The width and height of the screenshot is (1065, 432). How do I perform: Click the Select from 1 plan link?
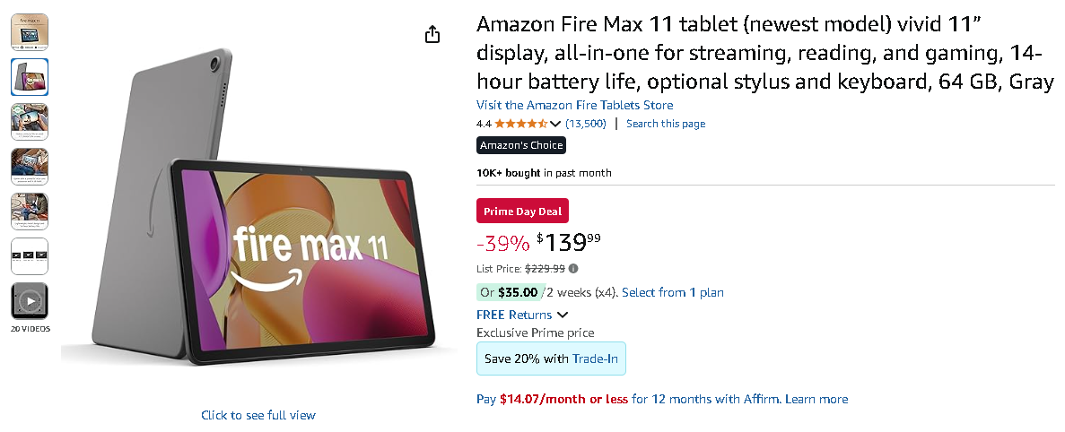[673, 292]
